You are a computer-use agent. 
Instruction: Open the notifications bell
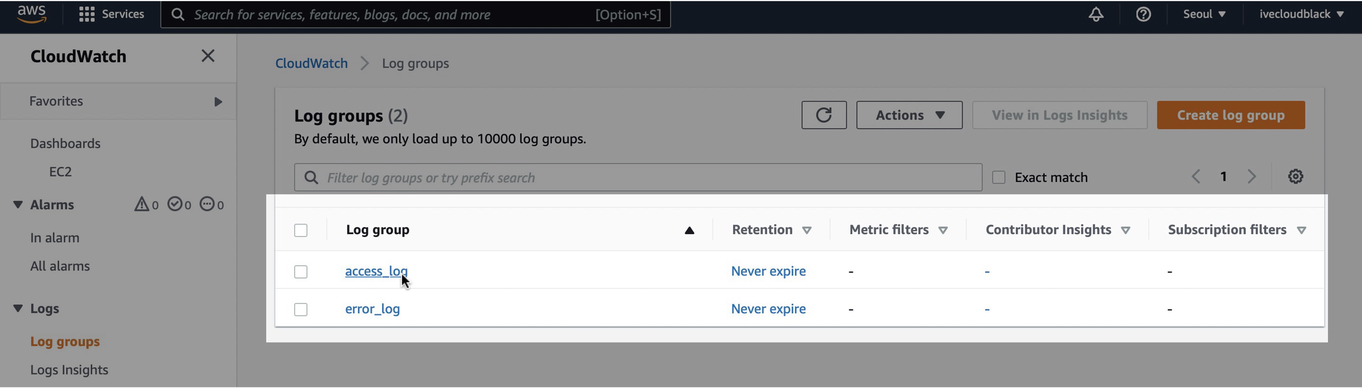pyautogui.click(x=1095, y=14)
